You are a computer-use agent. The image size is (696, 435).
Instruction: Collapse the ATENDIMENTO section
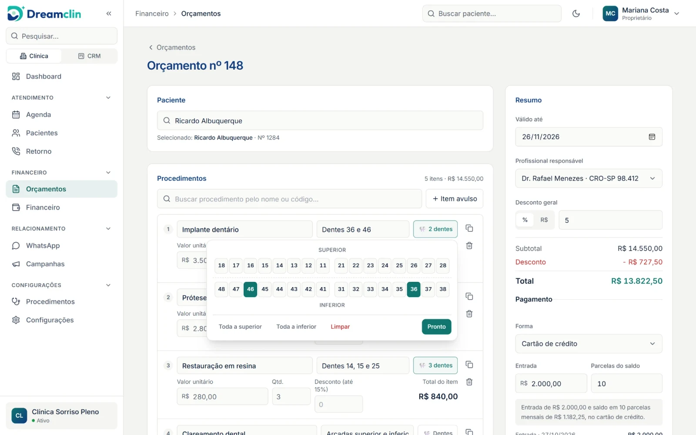108,98
